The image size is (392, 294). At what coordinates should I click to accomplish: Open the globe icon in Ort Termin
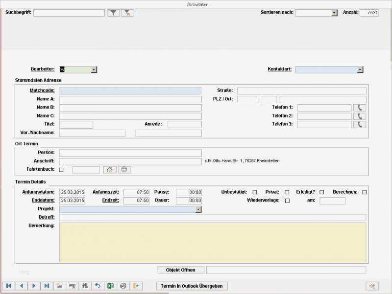coord(123,170)
